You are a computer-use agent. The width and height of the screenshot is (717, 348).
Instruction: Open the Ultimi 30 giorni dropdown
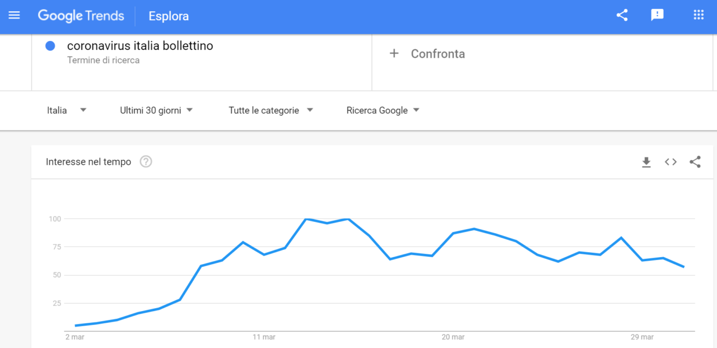156,110
